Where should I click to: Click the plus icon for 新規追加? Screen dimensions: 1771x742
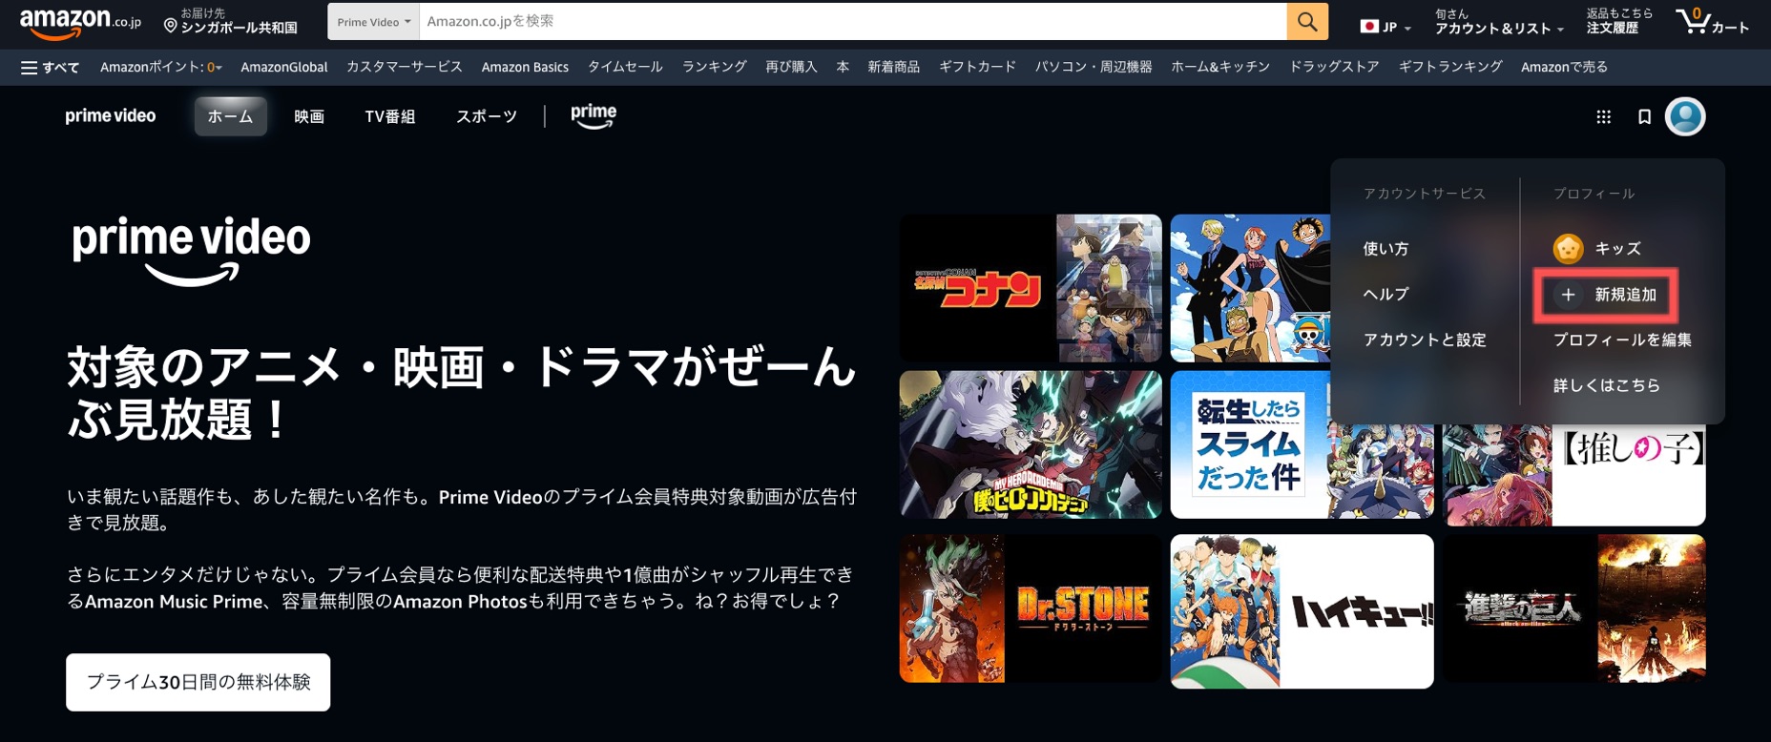(1568, 295)
